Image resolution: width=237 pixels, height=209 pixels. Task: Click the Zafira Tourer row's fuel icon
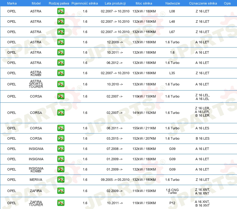click(x=61, y=203)
